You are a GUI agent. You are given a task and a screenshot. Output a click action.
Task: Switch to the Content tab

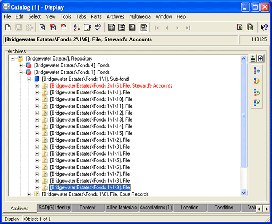pyautogui.click(x=87, y=208)
